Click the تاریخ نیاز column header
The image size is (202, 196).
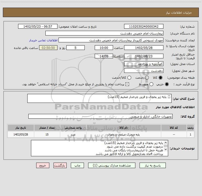click(21, 128)
